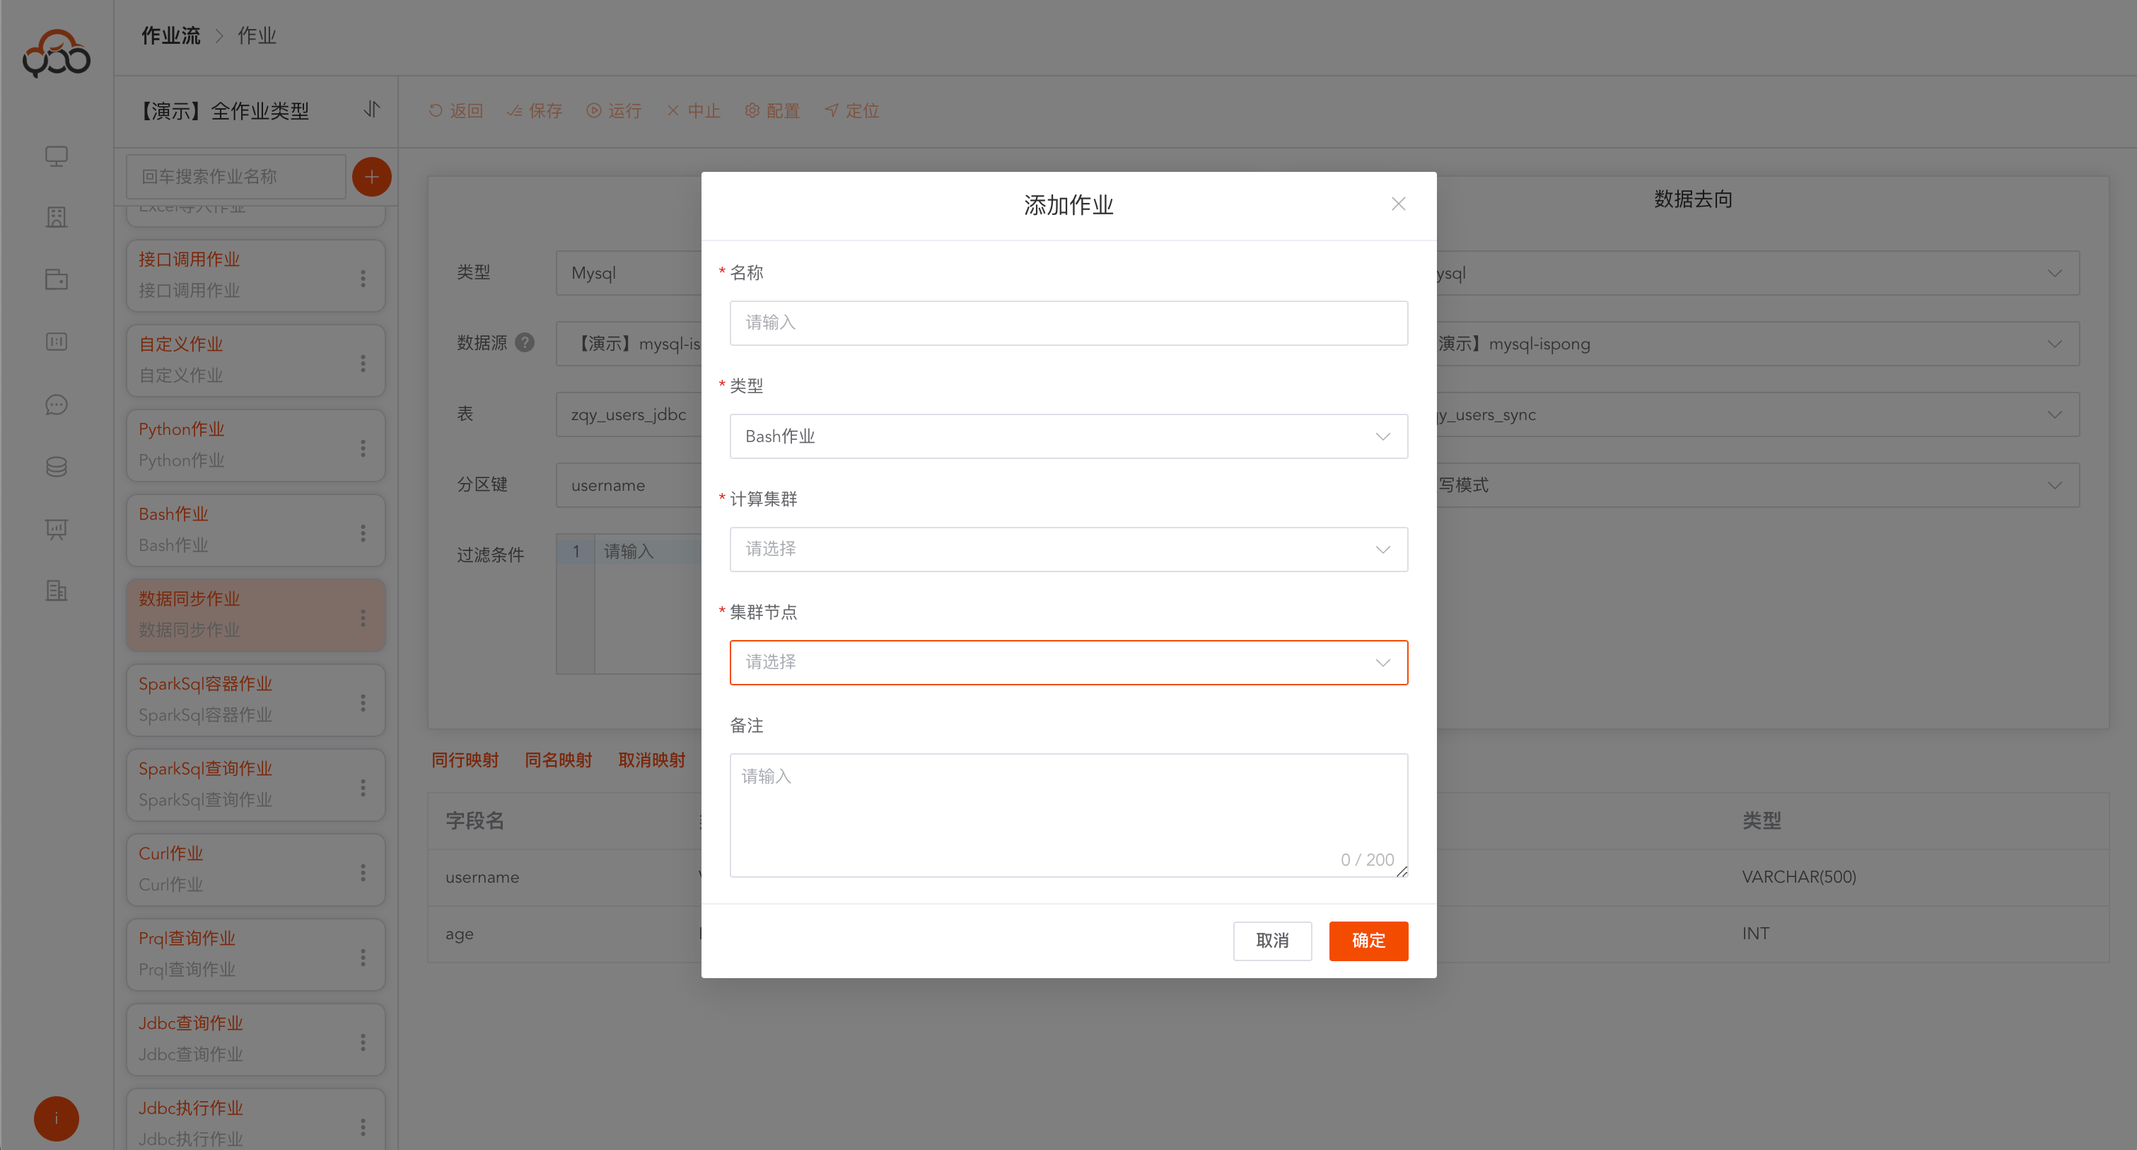Click the 确定 confirm button

coord(1368,940)
